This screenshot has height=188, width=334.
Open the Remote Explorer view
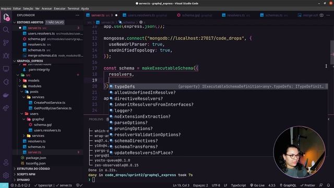tap(6, 68)
